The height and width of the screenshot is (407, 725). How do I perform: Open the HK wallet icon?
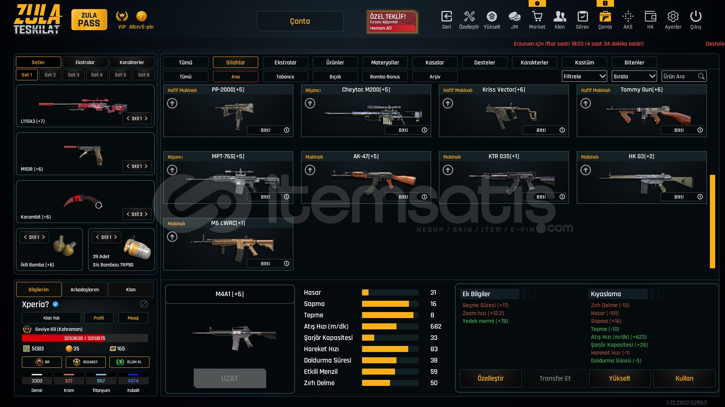click(650, 16)
